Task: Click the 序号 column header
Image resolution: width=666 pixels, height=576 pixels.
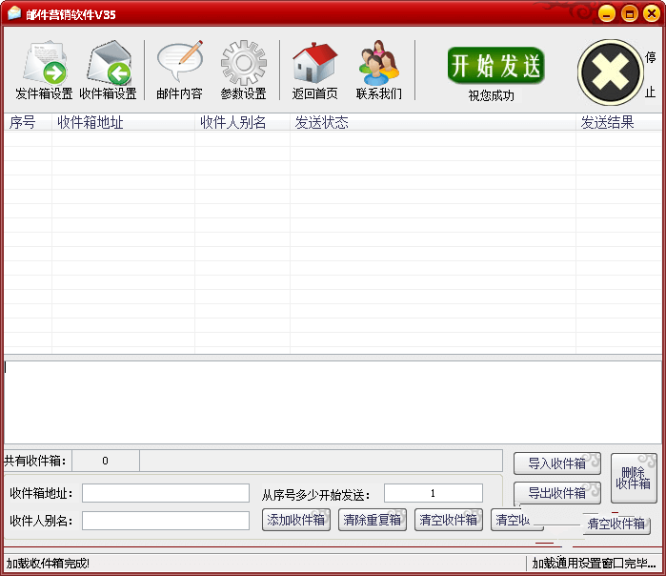Action: pyautogui.click(x=28, y=122)
